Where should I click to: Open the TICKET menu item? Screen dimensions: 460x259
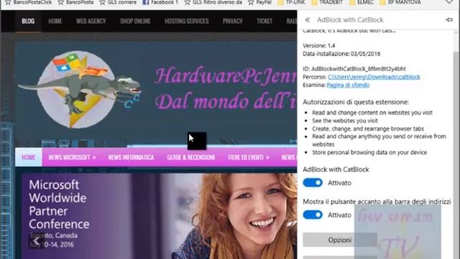coord(264,21)
